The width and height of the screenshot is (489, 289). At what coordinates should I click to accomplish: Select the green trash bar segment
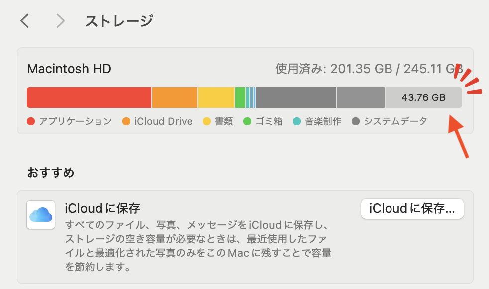[240, 97]
